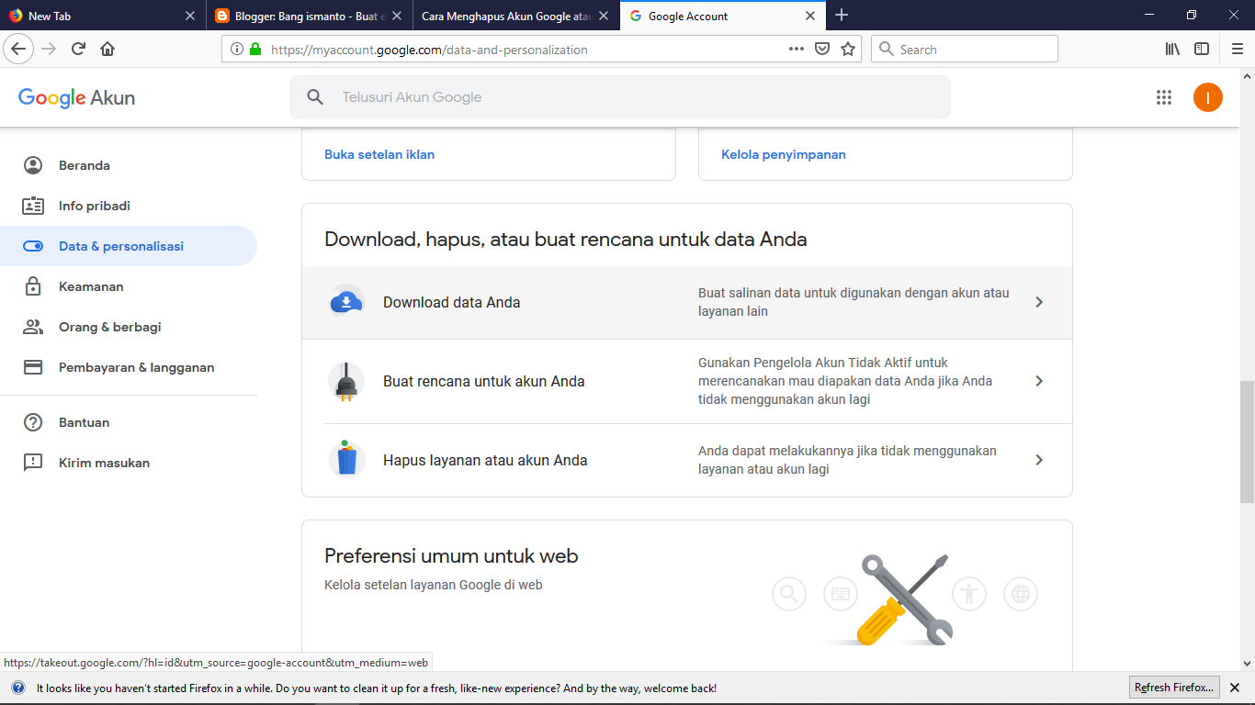Click the Buka setelan iklan link
1255x705 pixels.
pos(379,154)
